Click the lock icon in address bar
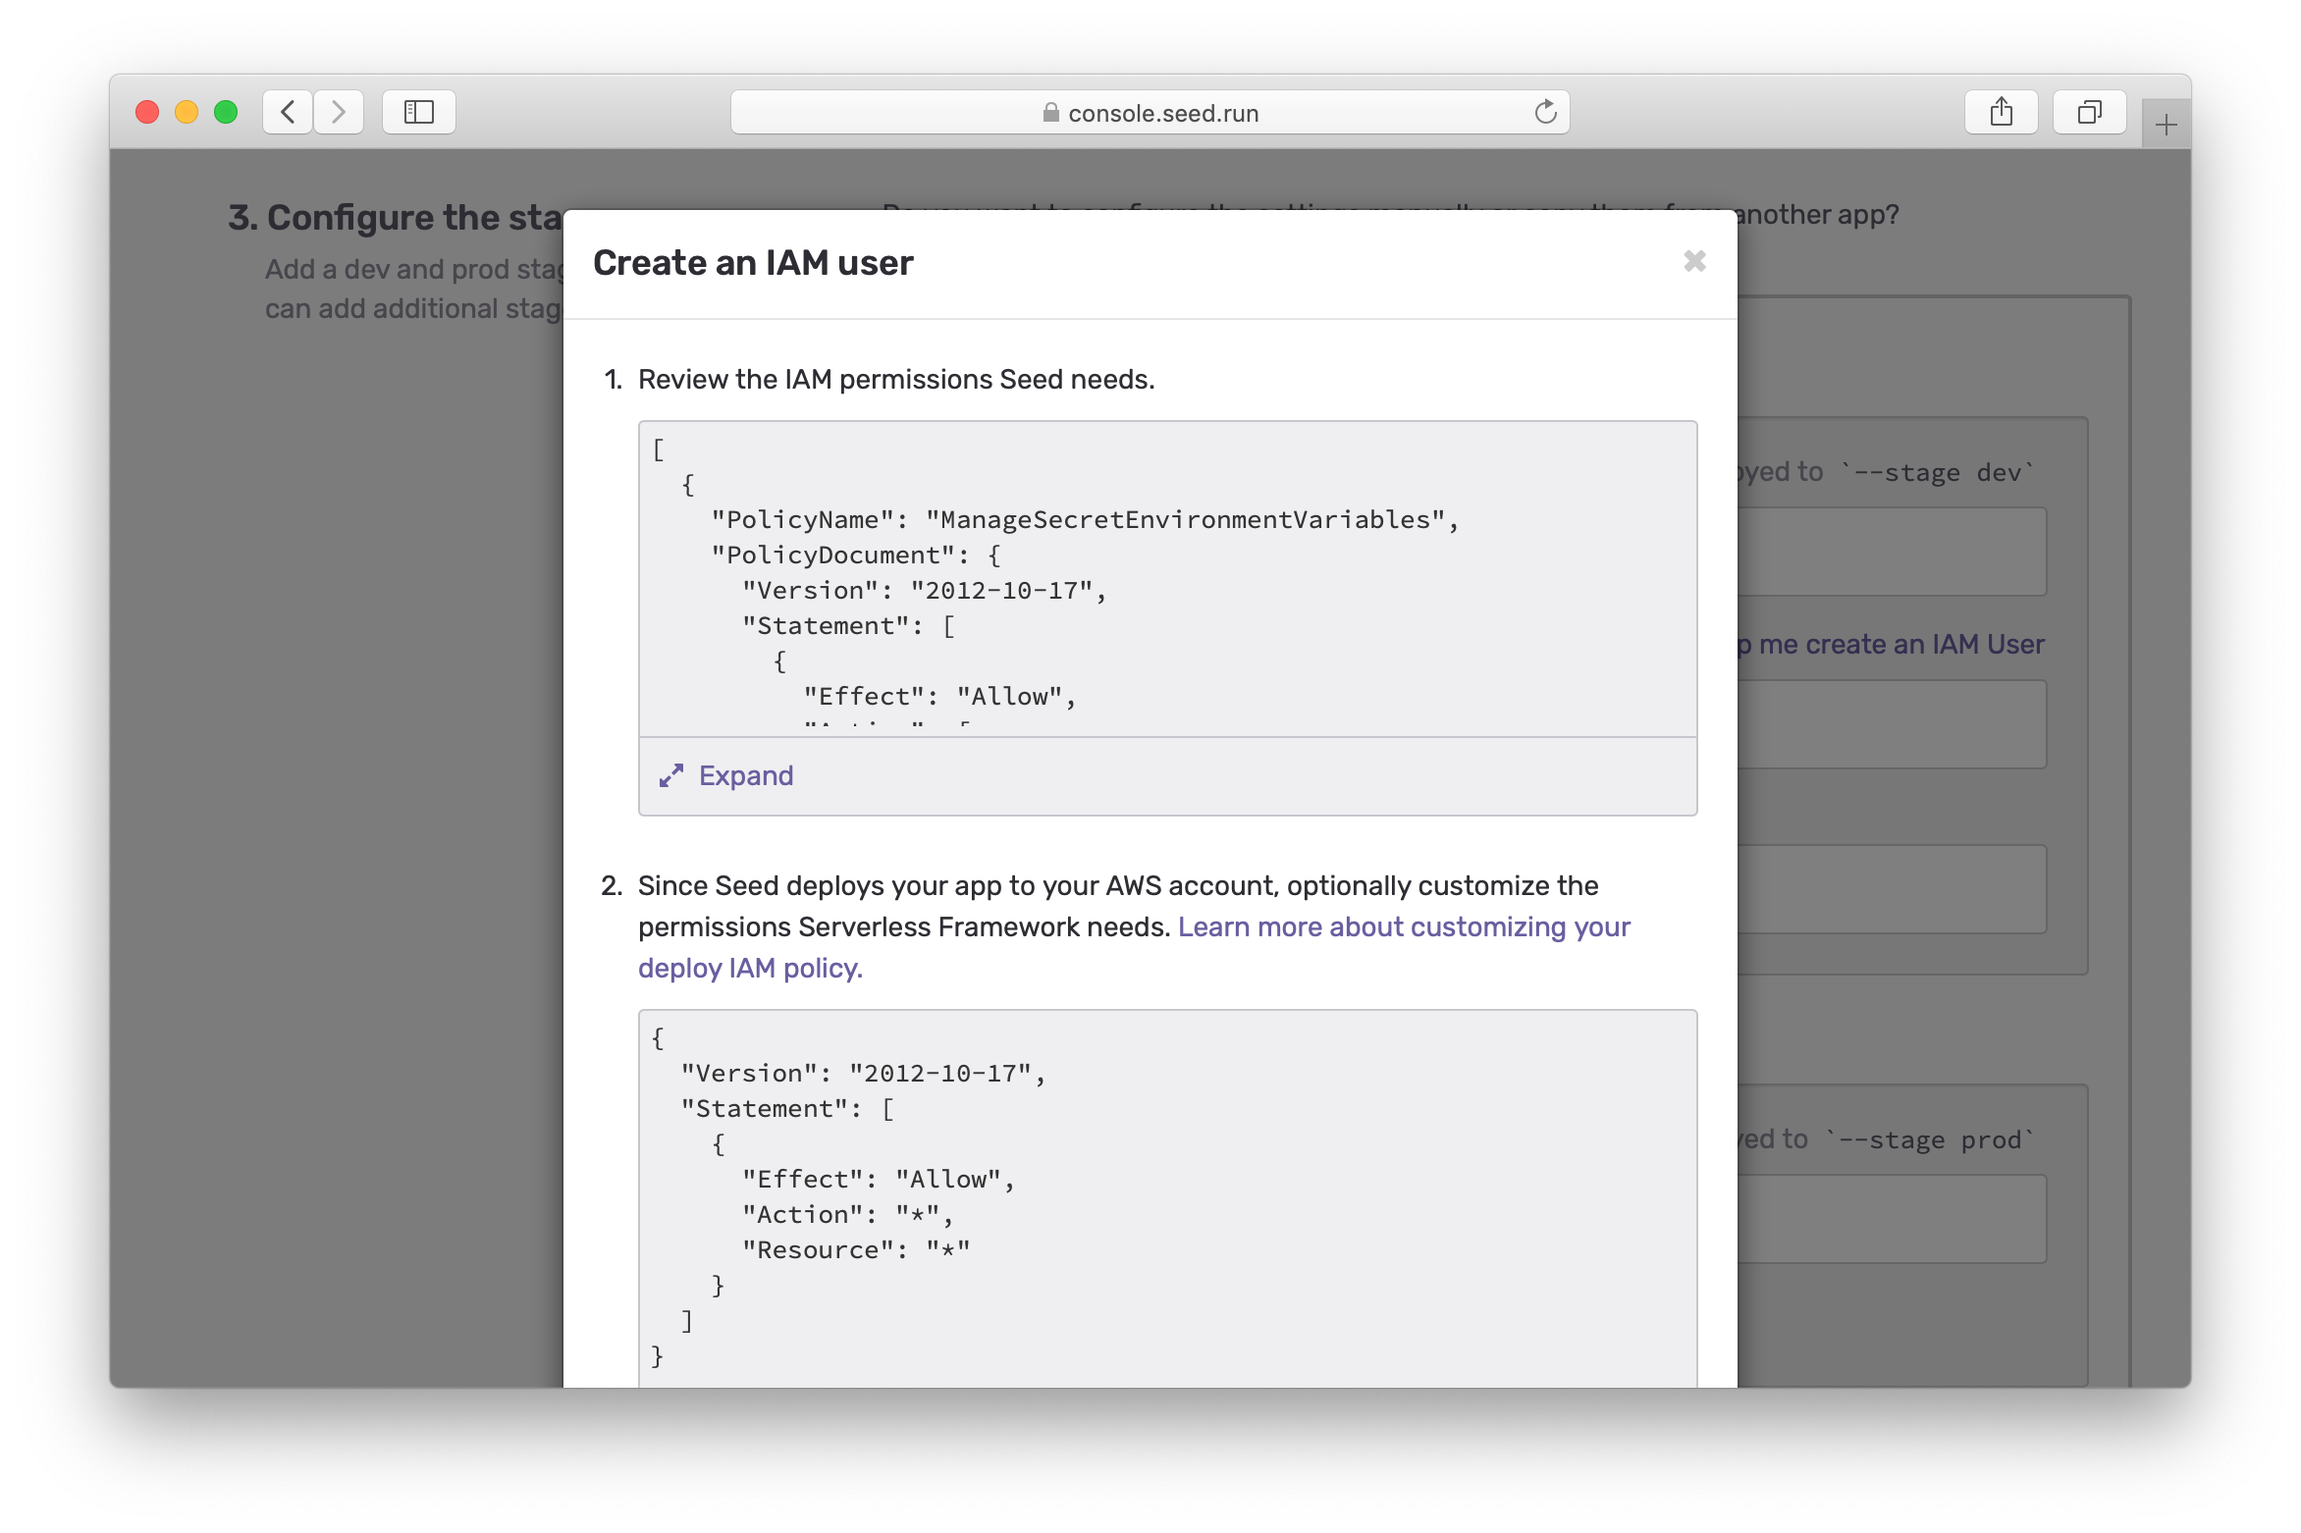The height and width of the screenshot is (1533, 2301). (1050, 113)
